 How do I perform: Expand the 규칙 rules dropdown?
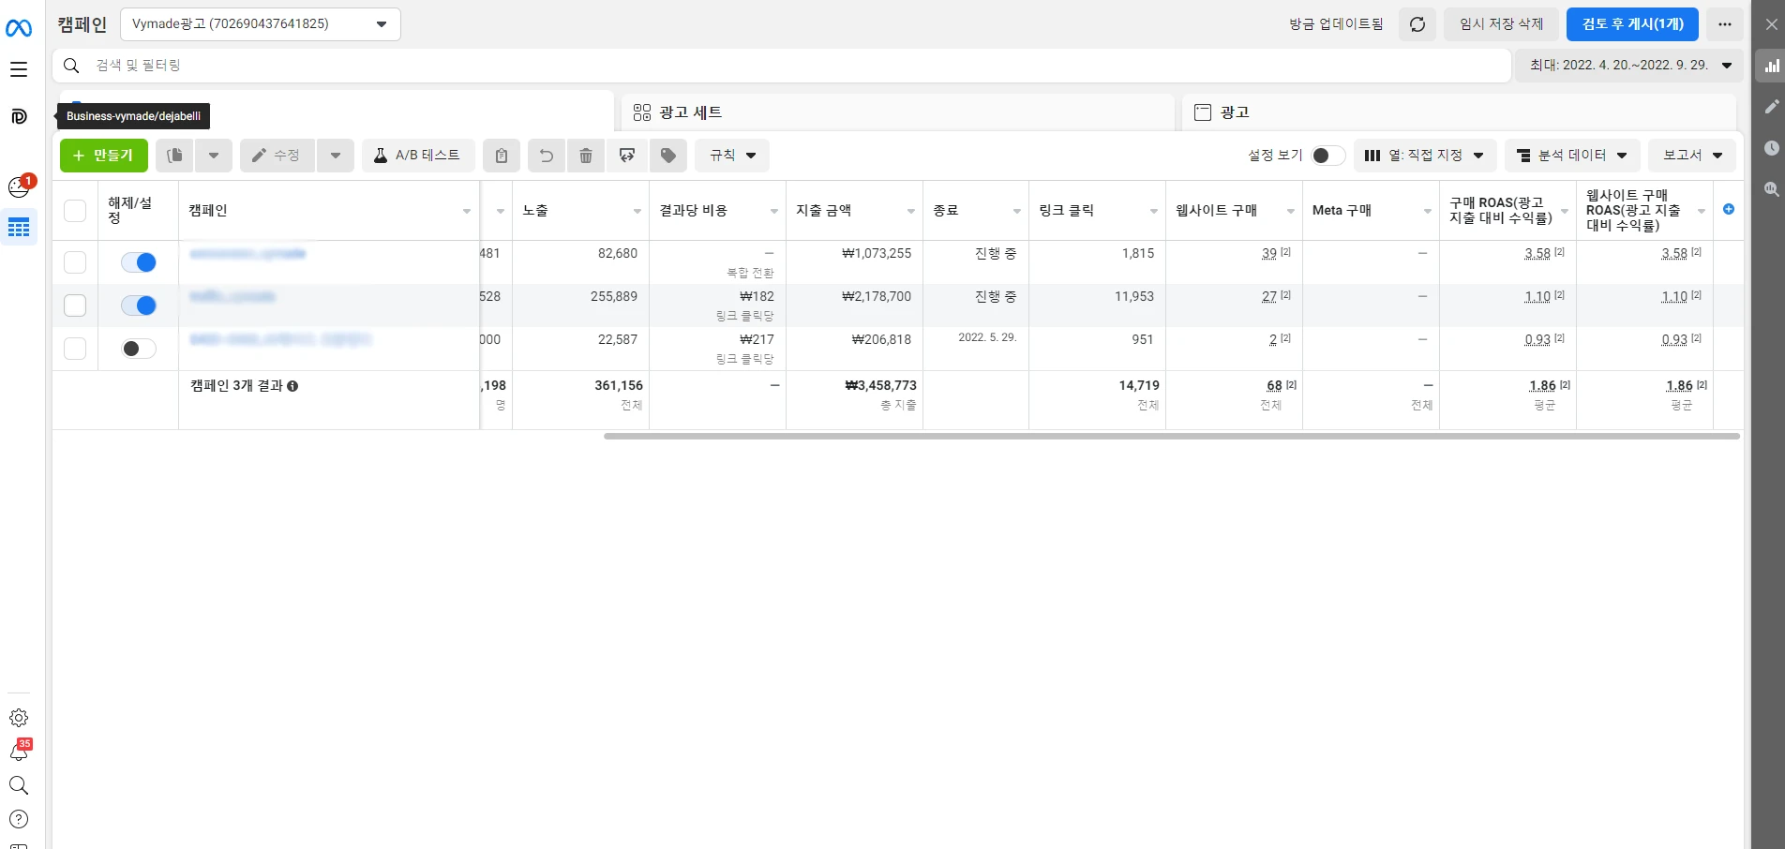click(x=730, y=155)
